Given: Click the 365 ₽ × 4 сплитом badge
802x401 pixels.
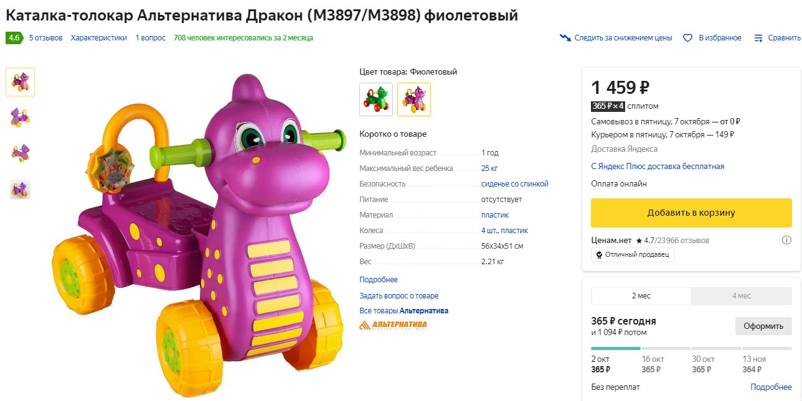Looking at the screenshot, I should point(608,106).
